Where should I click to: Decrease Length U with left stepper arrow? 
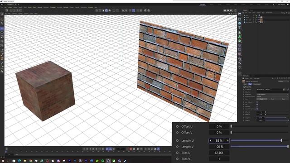(x=210, y=141)
